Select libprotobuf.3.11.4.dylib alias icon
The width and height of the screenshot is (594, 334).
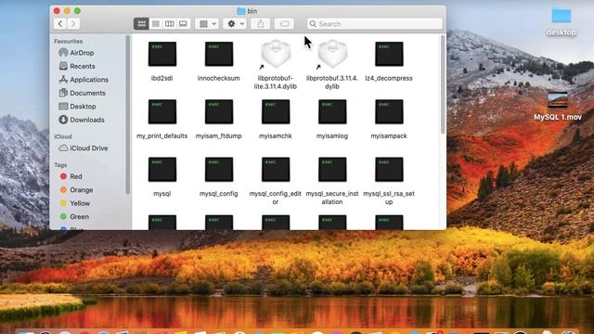(x=332, y=54)
